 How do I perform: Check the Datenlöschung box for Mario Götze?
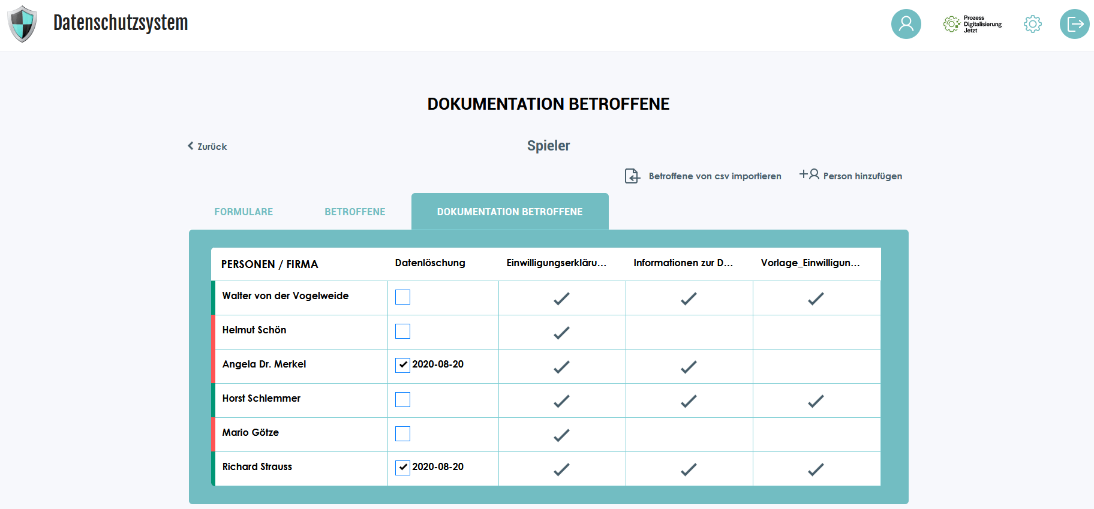coord(402,434)
